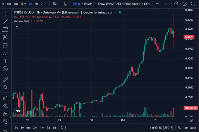The width and height of the screenshot is (199, 132).
Task: Select the brush drawing tool
Action: pyautogui.click(x=5, y=53)
